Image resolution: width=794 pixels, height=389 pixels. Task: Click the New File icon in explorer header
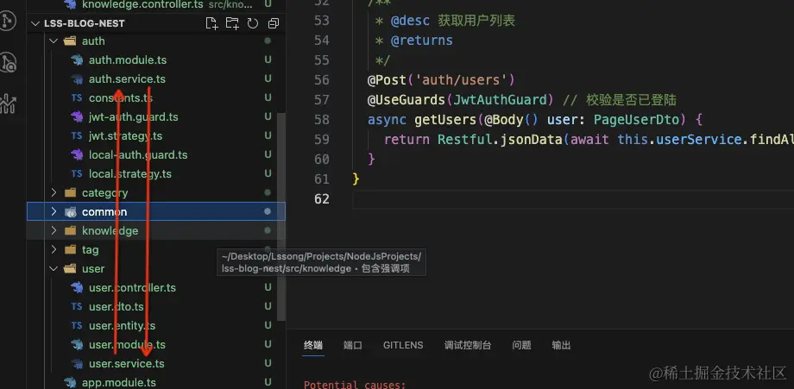pyautogui.click(x=211, y=23)
